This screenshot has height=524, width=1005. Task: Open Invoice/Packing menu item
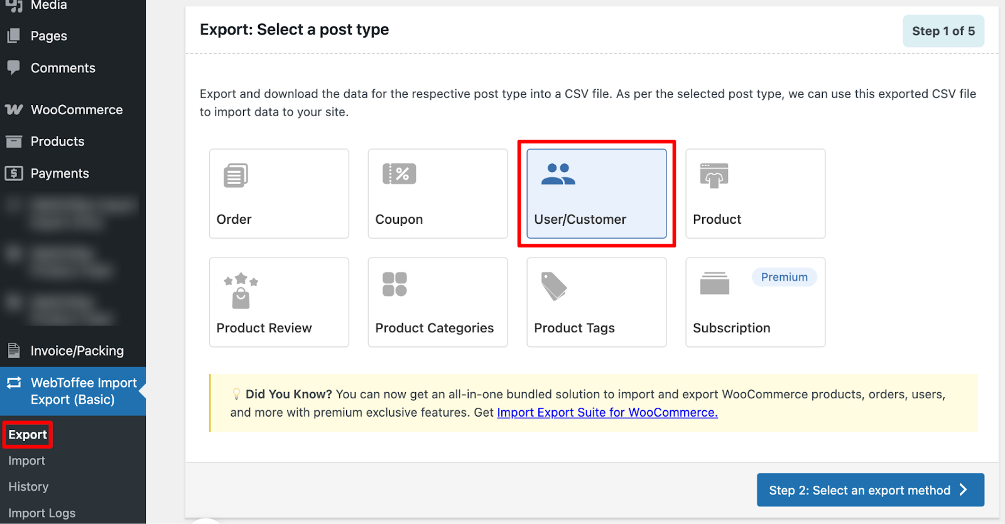(77, 351)
